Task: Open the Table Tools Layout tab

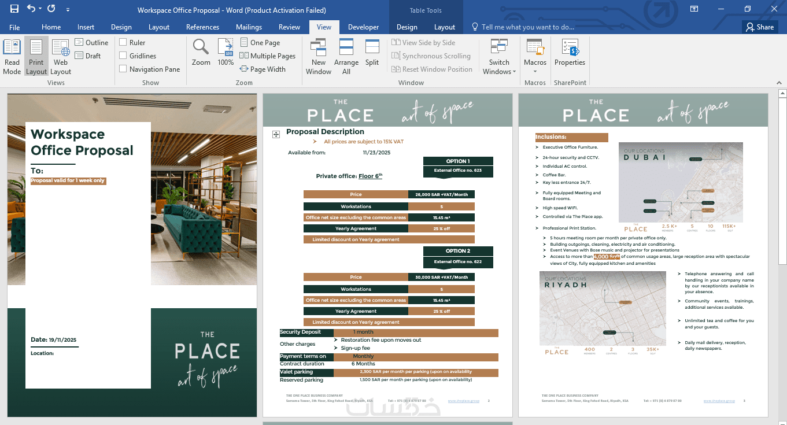Action: click(x=445, y=27)
